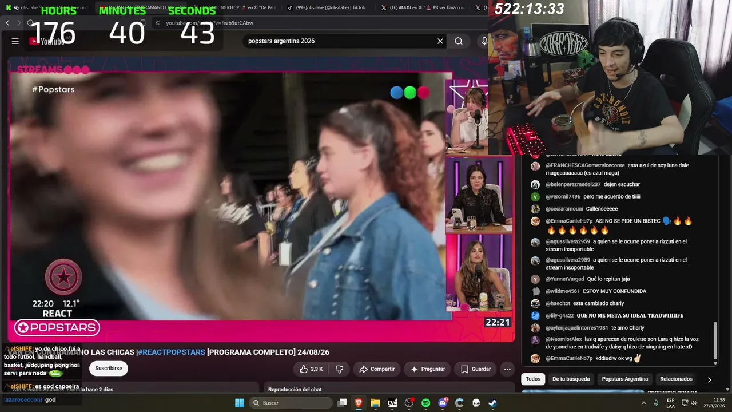The width and height of the screenshot is (732, 412).
Task: Switch to the Kick ohsifake stream tab
Action: point(49,7)
